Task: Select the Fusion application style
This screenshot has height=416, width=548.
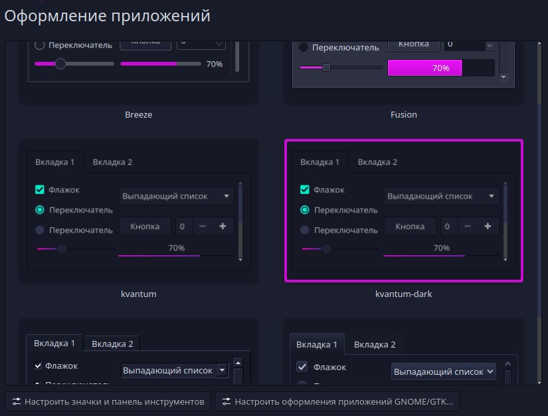Action: [404, 72]
